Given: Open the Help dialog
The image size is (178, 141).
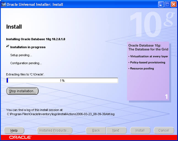Looking at the screenshot, I should coord(14,131).
